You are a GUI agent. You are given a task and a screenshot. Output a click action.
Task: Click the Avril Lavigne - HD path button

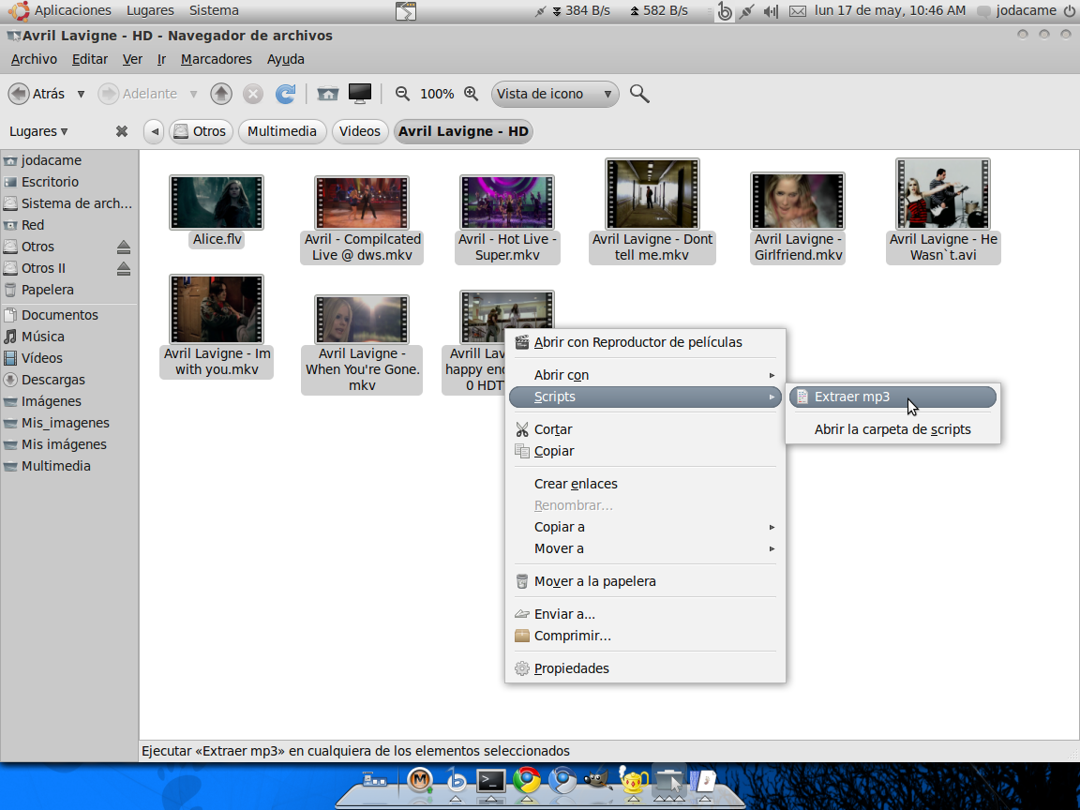coord(463,131)
